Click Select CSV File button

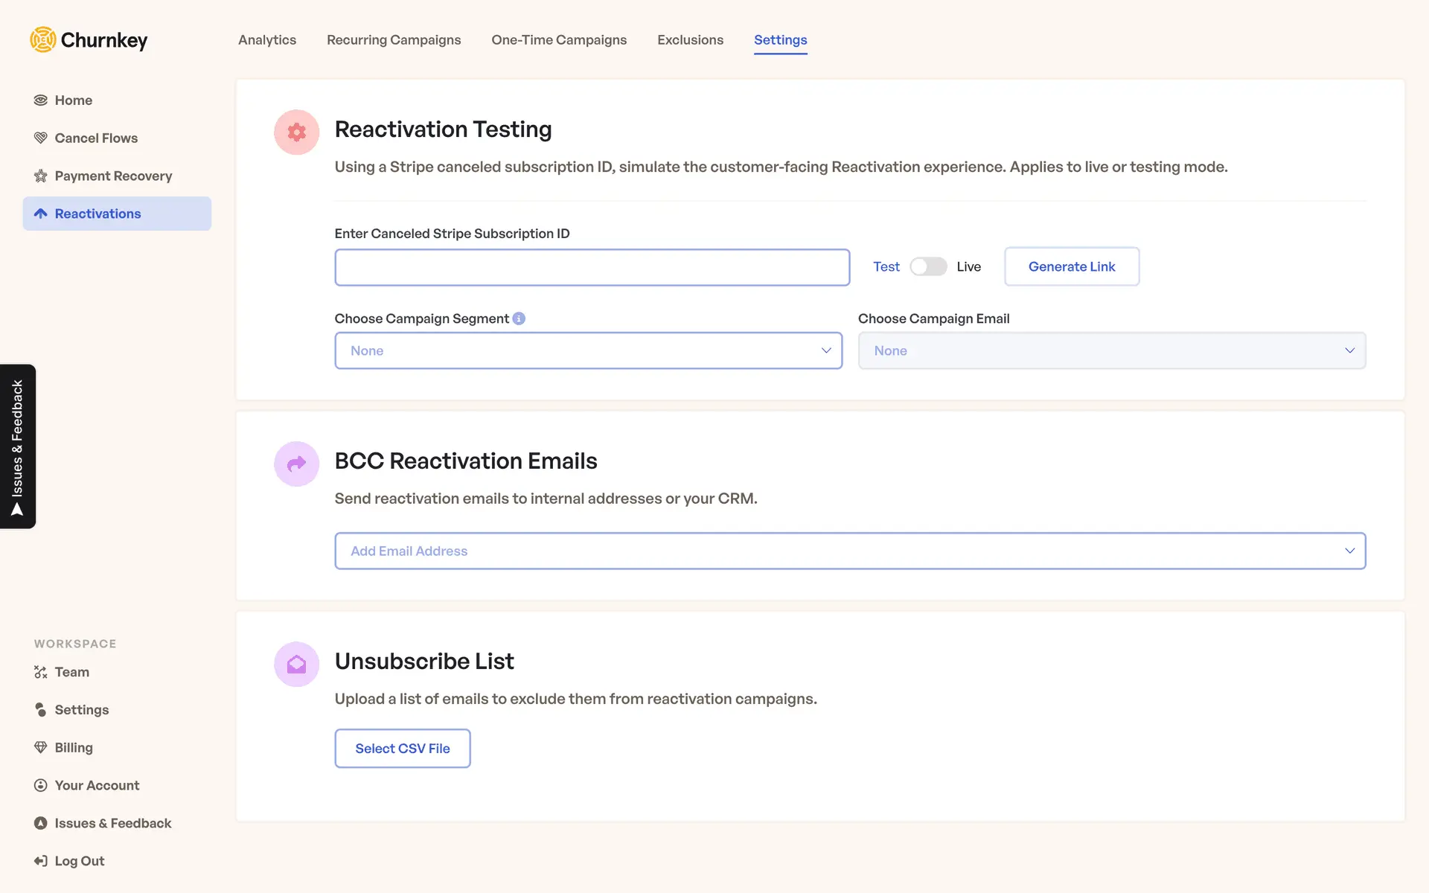pyautogui.click(x=402, y=749)
